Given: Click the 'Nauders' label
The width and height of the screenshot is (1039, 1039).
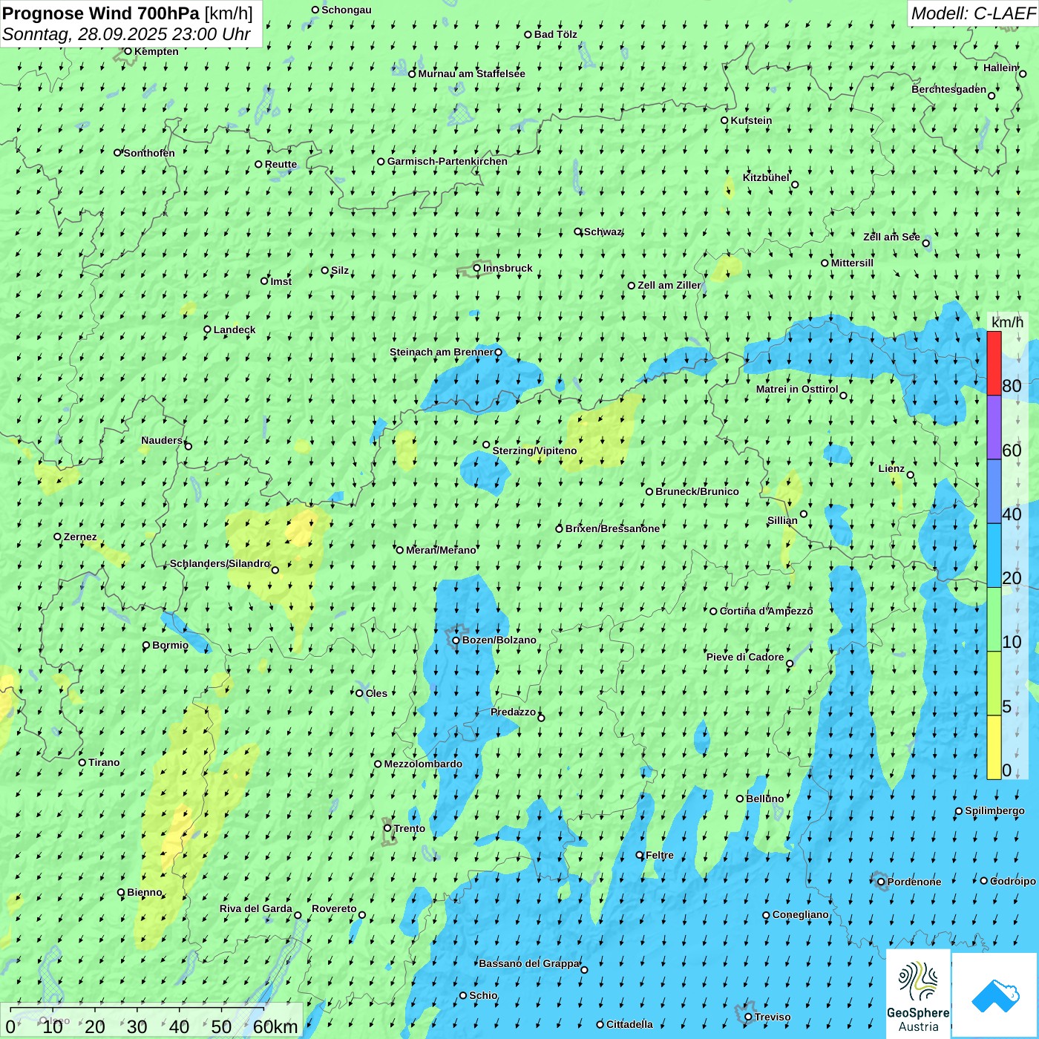Looking at the screenshot, I should point(162,440).
